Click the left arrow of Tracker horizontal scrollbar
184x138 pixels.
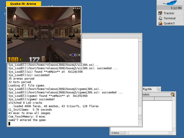click(127, 133)
